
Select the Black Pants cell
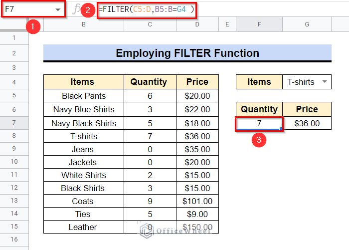pyautogui.click(x=83, y=96)
